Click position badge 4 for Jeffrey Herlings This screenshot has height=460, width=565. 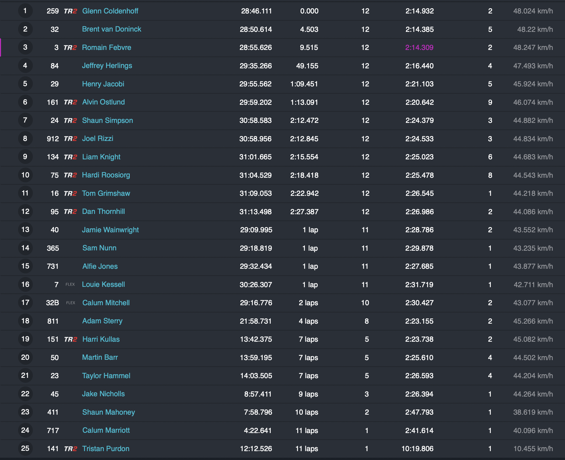pos(25,66)
